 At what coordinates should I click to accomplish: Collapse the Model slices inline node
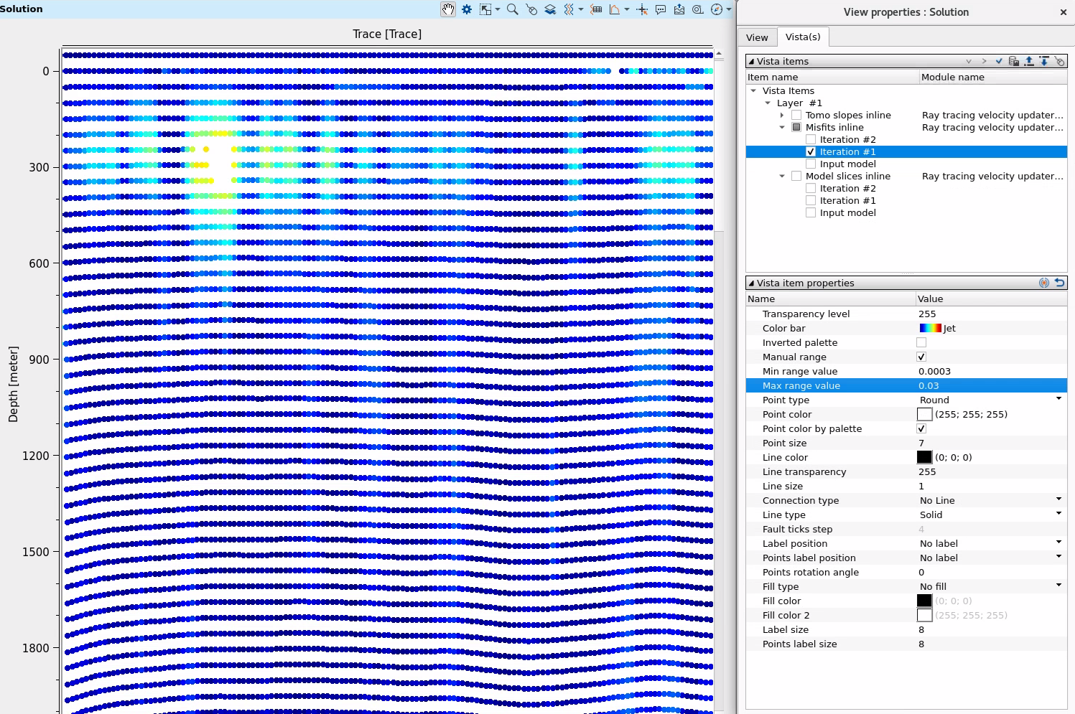point(782,176)
